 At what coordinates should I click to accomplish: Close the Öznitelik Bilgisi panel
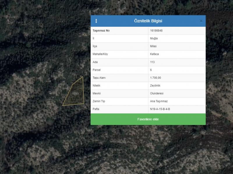coord(201,21)
